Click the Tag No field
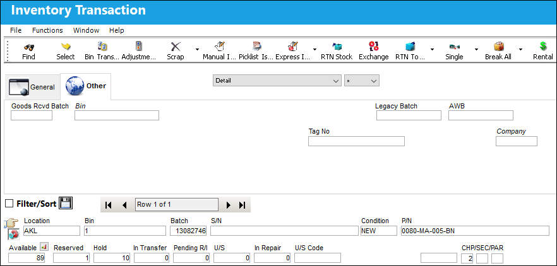 pyautogui.click(x=356, y=141)
